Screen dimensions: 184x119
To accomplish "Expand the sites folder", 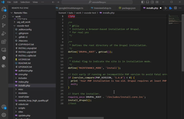I will [16, 112].
